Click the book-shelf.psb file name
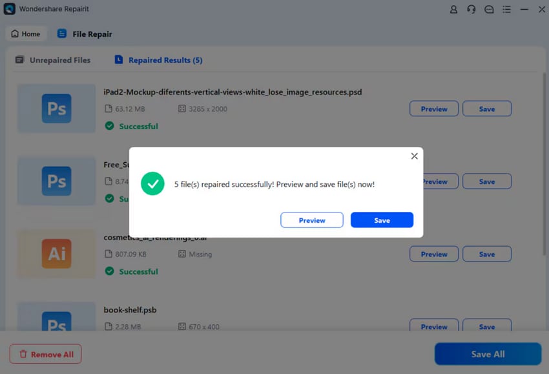 130,310
